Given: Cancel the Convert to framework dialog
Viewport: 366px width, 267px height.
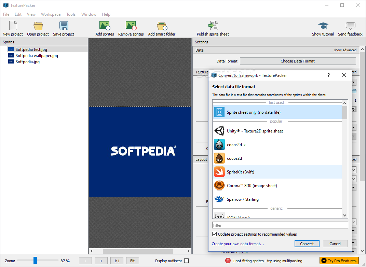Looking at the screenshot, I should tap(335, 244).
